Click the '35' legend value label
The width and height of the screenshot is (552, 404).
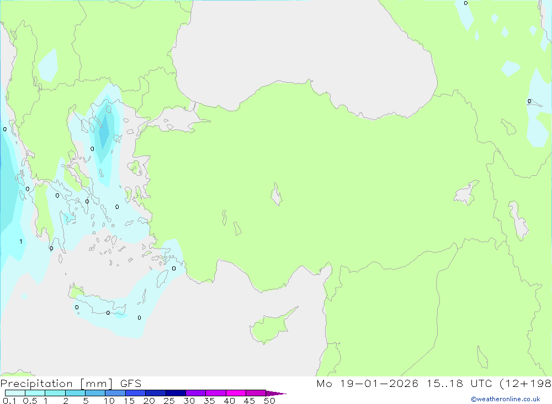(x=209, y=401)
